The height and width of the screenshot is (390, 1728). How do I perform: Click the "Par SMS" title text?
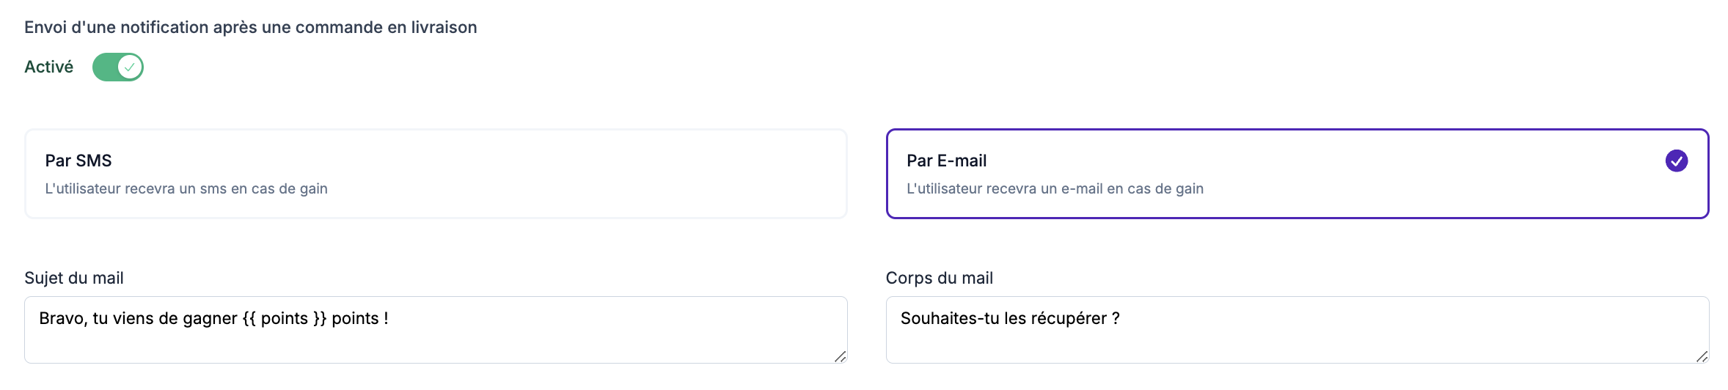tap(78, 161)
